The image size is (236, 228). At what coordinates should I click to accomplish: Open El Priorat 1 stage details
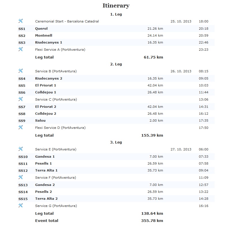(46, 86)
